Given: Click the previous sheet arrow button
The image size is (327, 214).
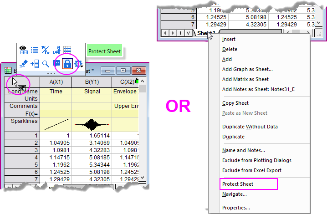Looking at the screenshot, I should coord(165,33).
